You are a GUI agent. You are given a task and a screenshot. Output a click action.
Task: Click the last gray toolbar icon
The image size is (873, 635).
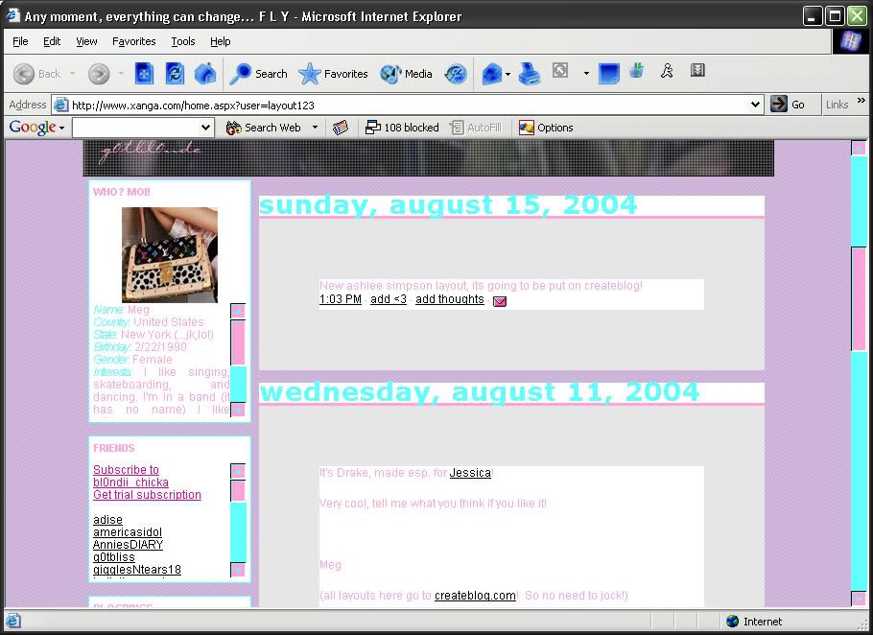[697, 70]
